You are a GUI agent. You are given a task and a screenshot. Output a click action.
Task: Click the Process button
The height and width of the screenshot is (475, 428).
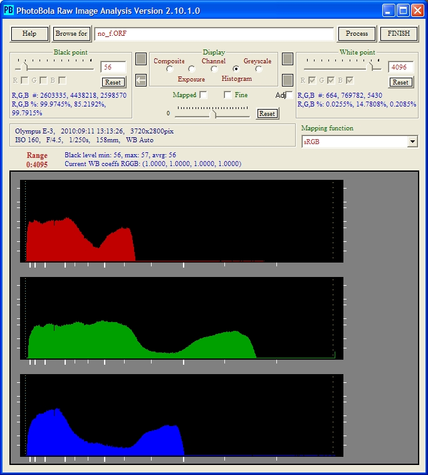tap(357, 34)
